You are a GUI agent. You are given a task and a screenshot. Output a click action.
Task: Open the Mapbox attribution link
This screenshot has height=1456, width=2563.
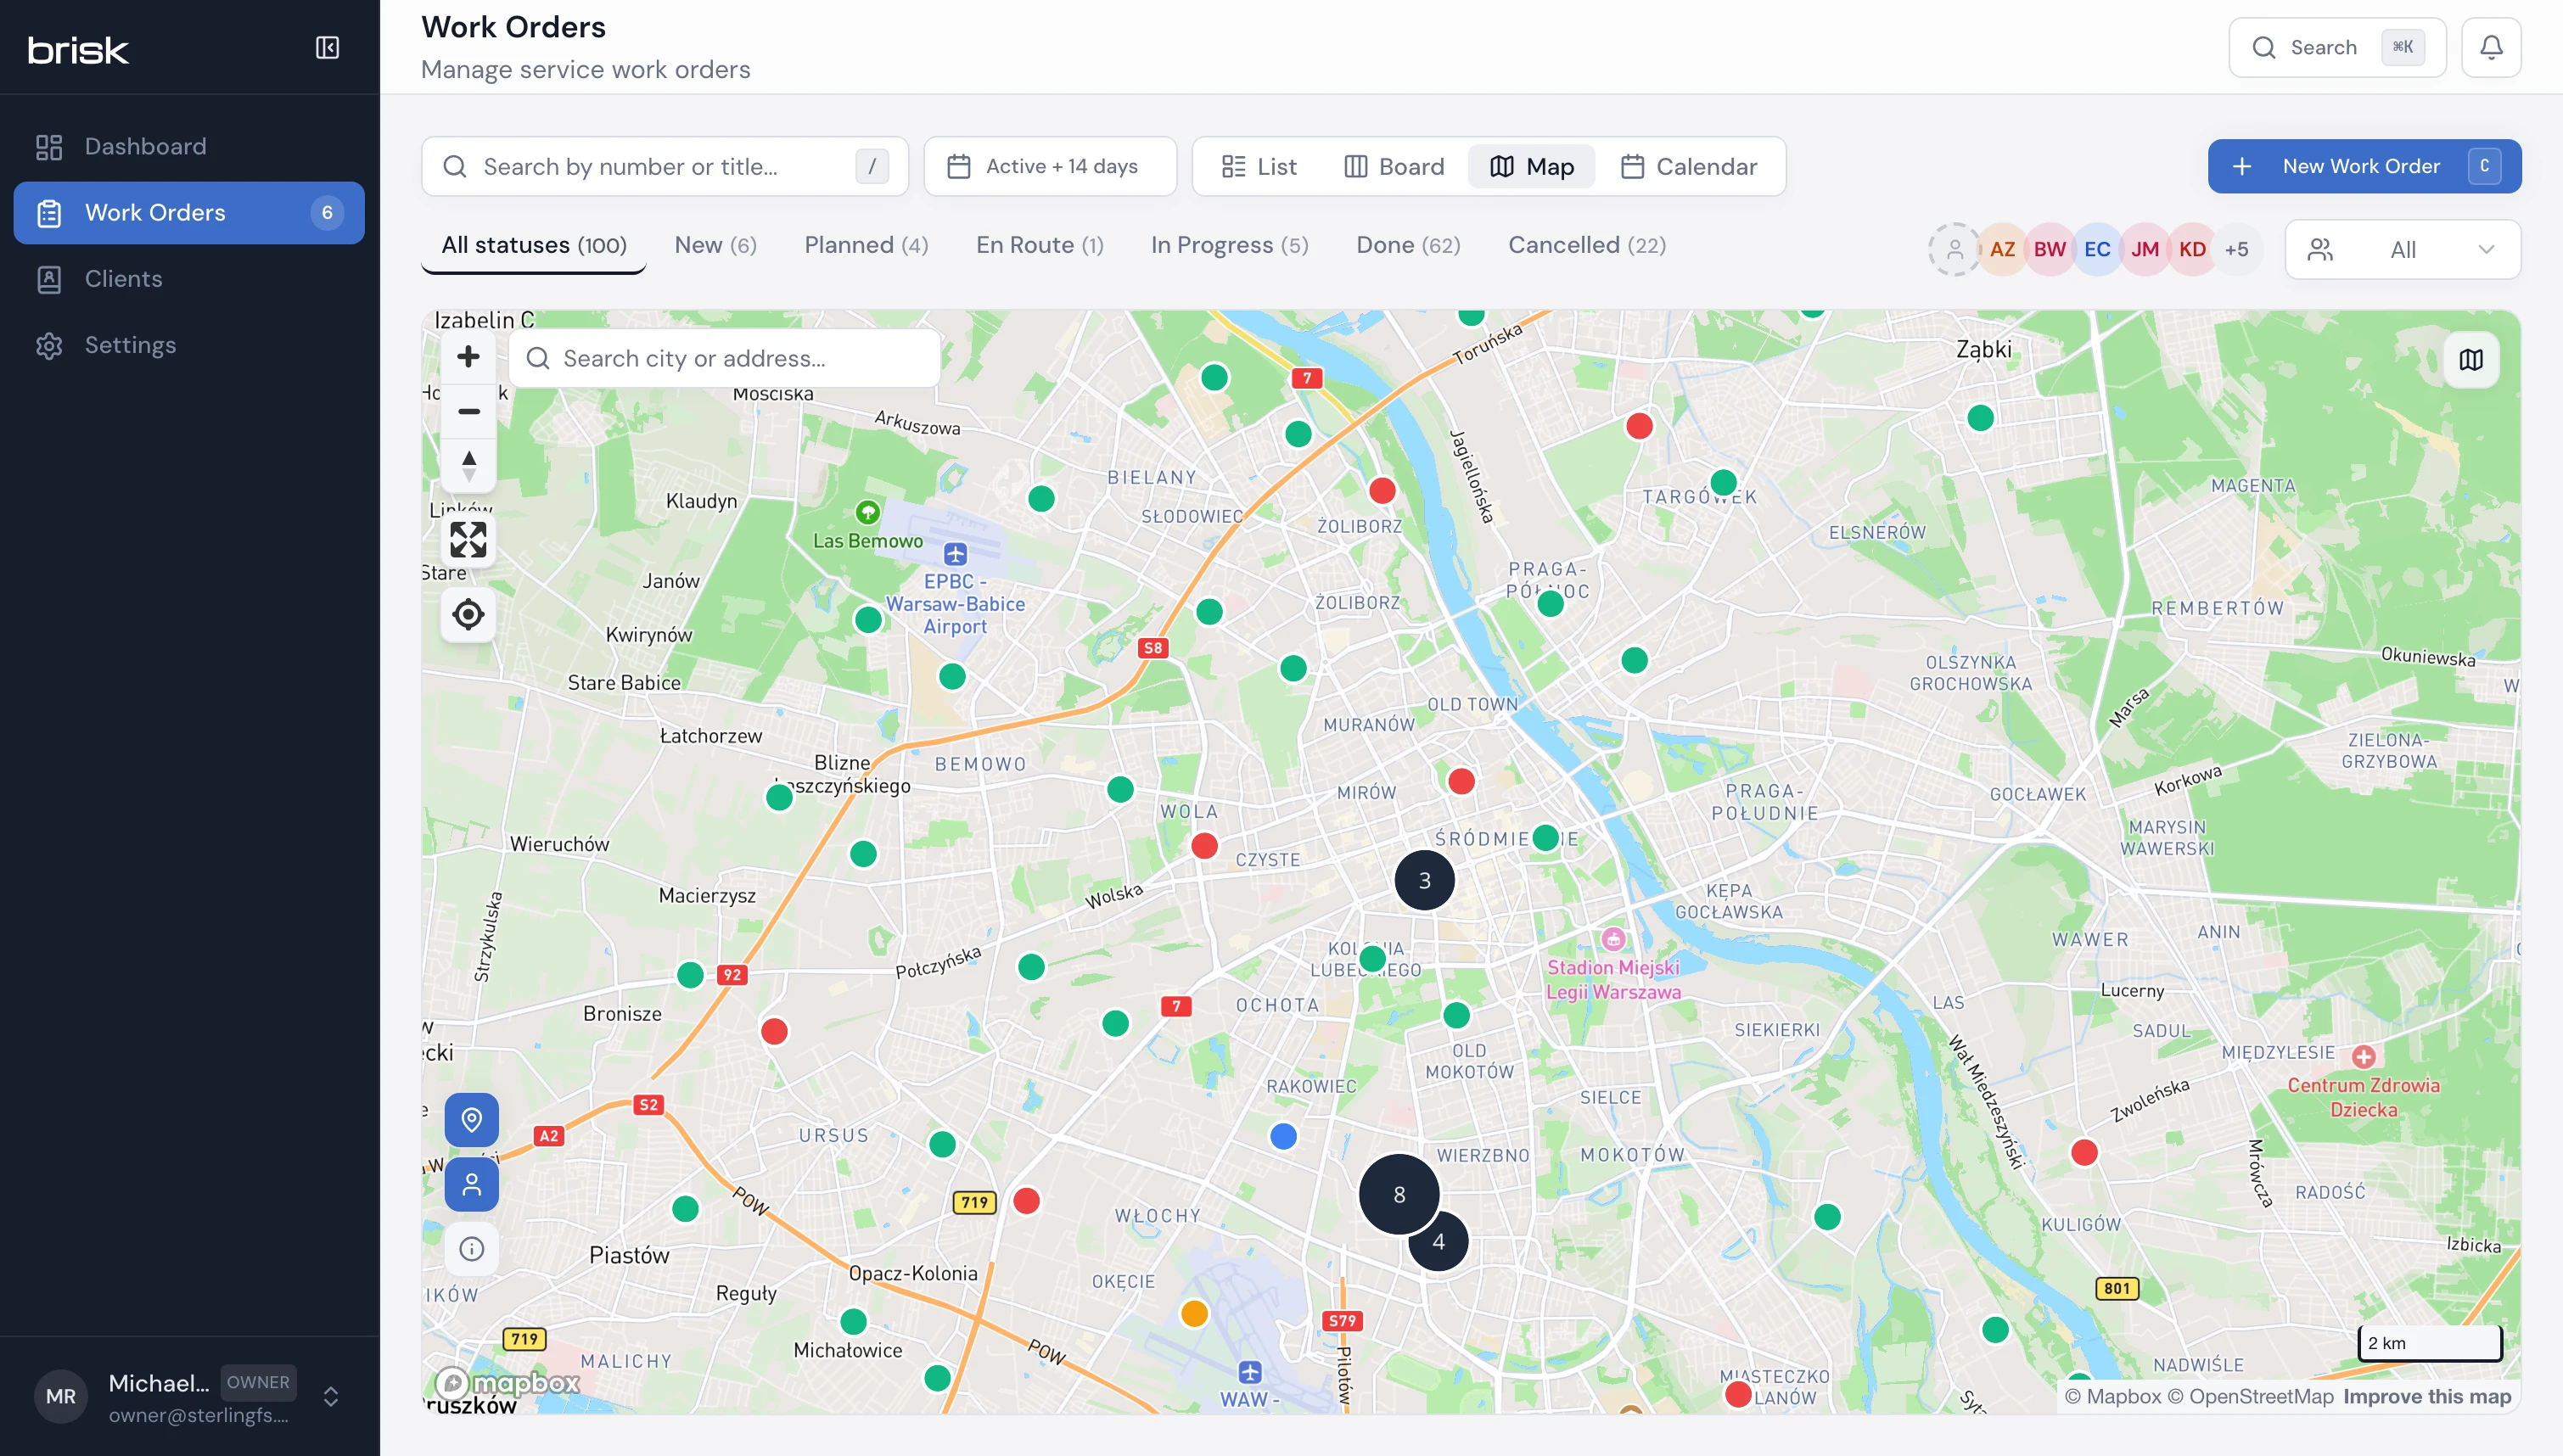click(x=2112, y=1397)
